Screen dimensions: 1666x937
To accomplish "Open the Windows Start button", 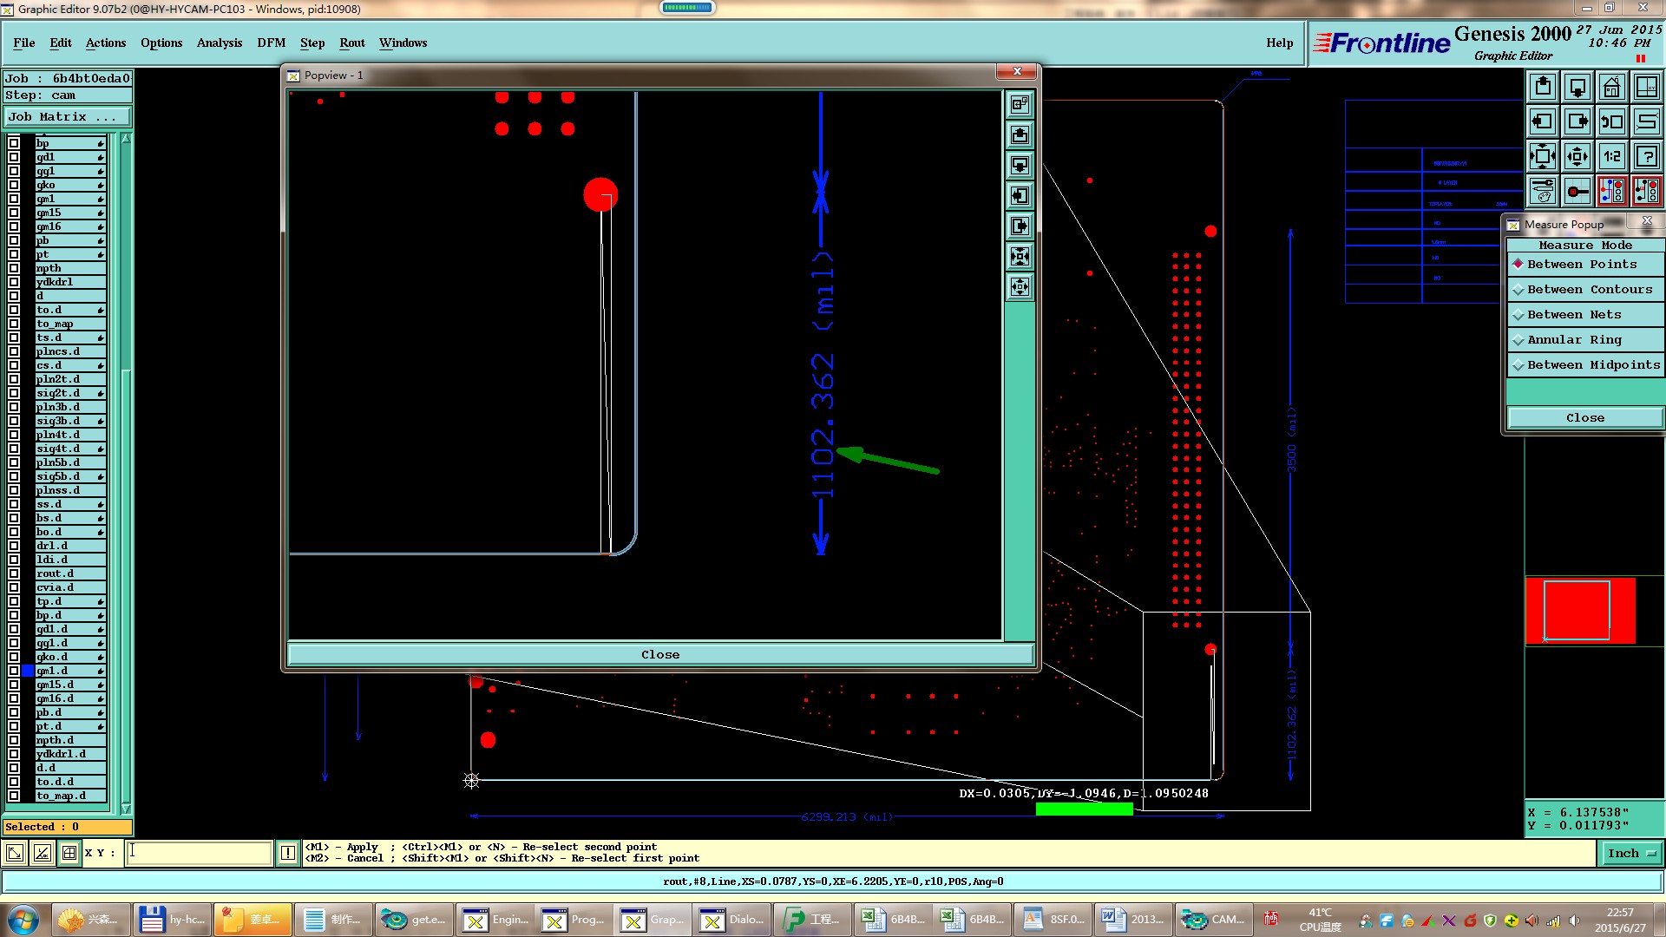I will 23,920.
